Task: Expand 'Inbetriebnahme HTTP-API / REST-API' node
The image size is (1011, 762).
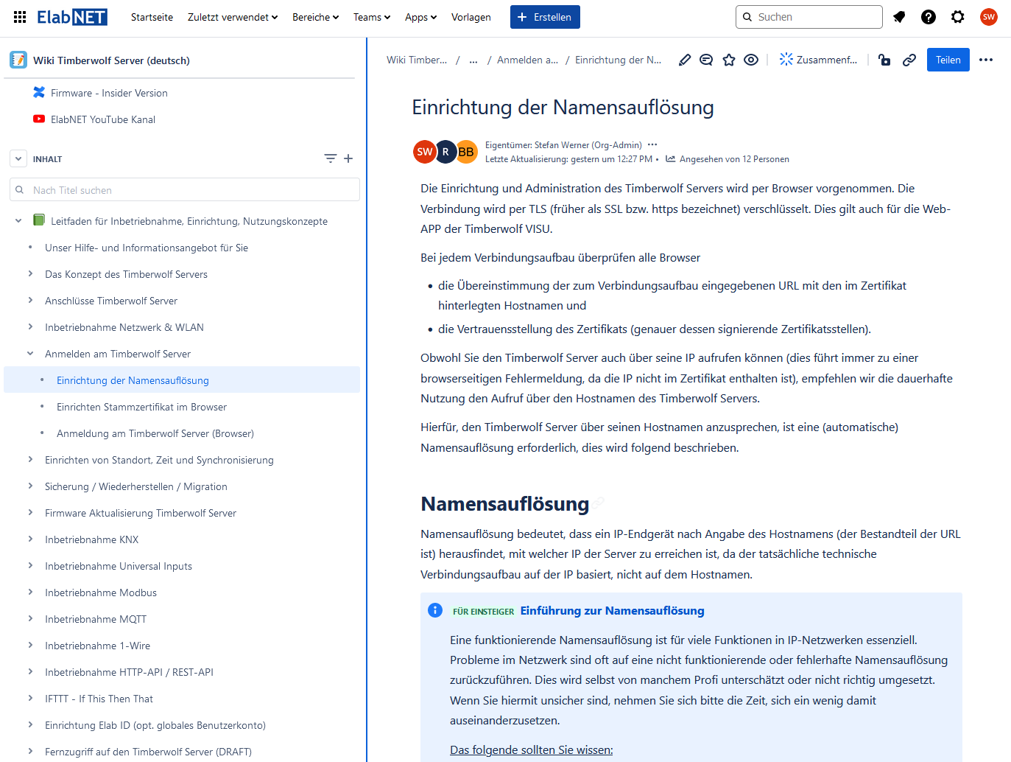Action: 30,671
